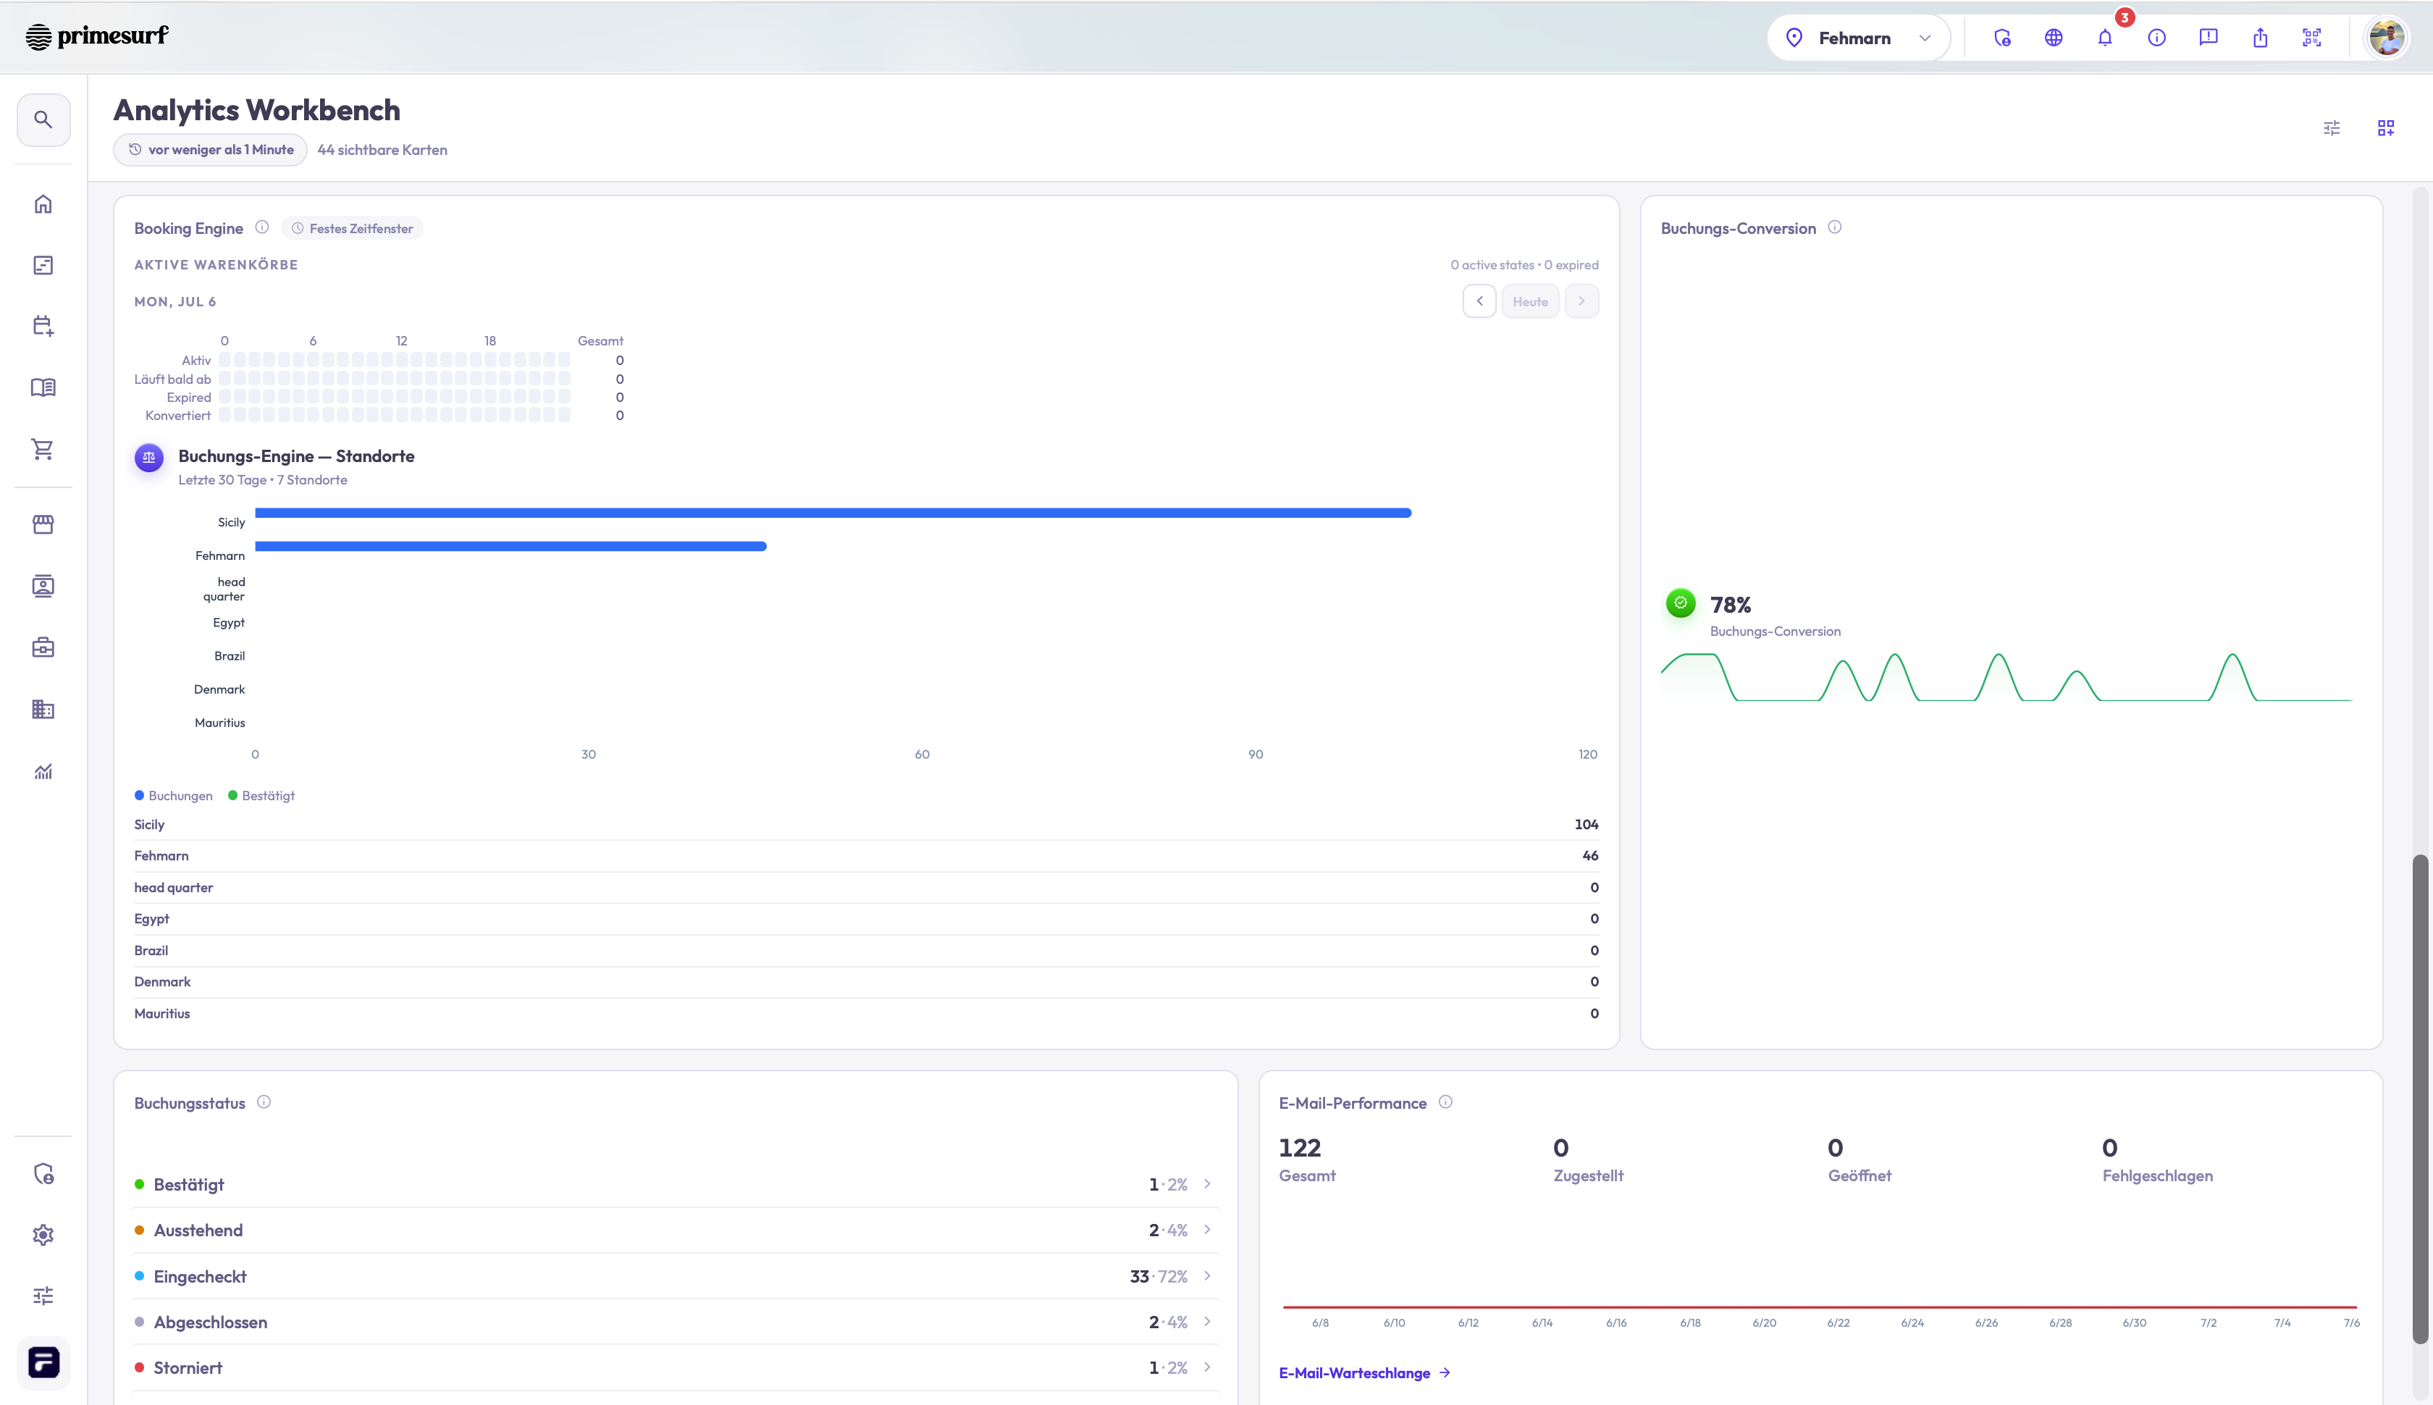Click the Buchungen legend item
Image resolution: width=2433 pixels, height=1405 pixels.
(x=174, y=795)
